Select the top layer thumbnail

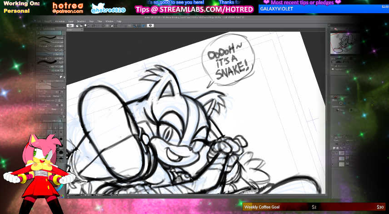[342, 153]
